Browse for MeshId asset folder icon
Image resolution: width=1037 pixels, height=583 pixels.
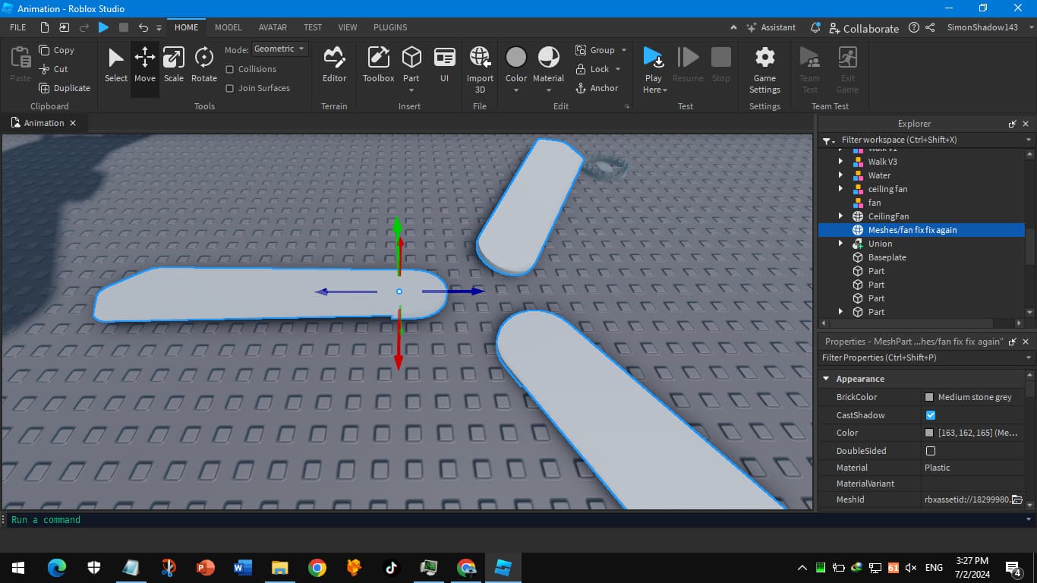click(1017, 499)
